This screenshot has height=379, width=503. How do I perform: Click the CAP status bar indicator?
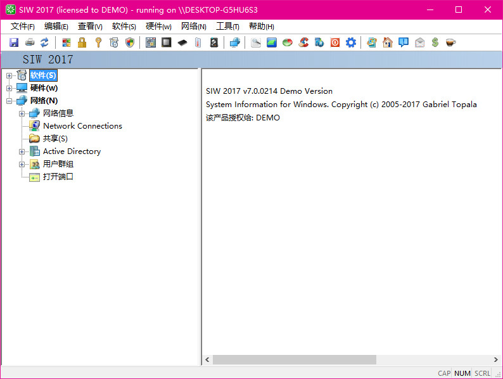pyautogui.click(x=444, y=373)
